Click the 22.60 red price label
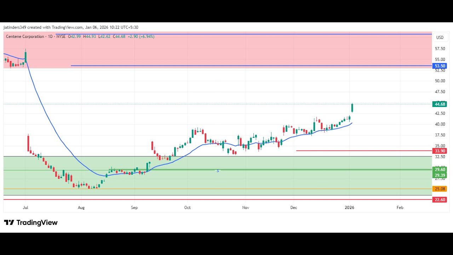The image size is (453, 255). (x=440, y=200)
